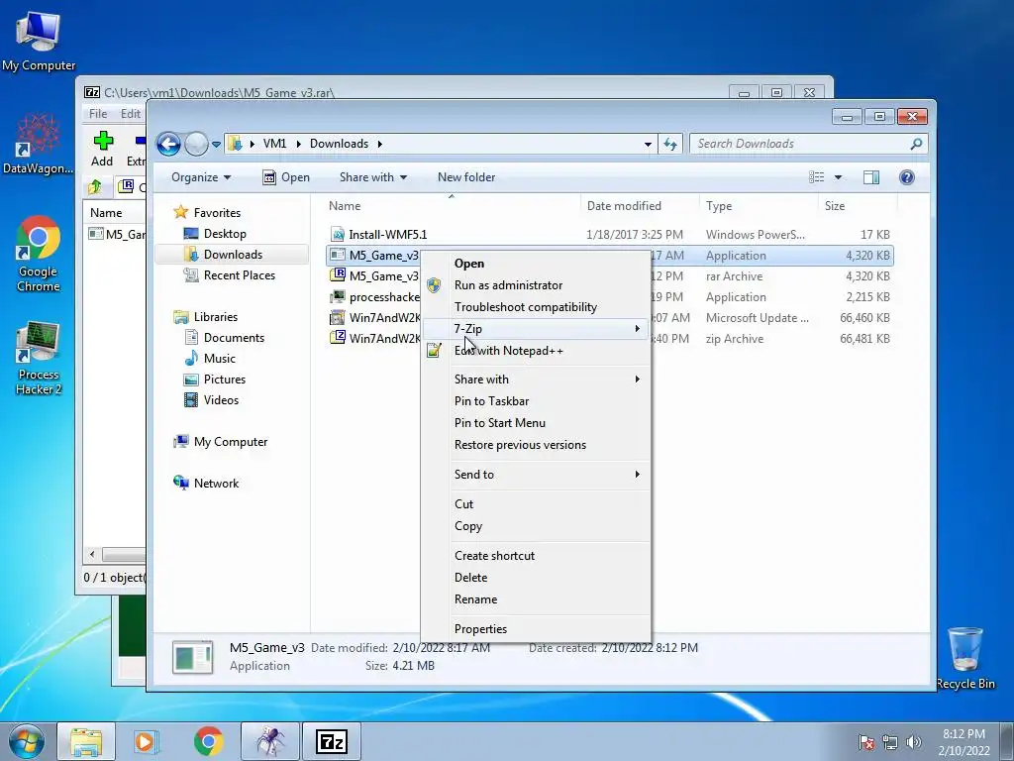
Task: Open Windows Explorer taskbar icon
Action: pos(86,741)
